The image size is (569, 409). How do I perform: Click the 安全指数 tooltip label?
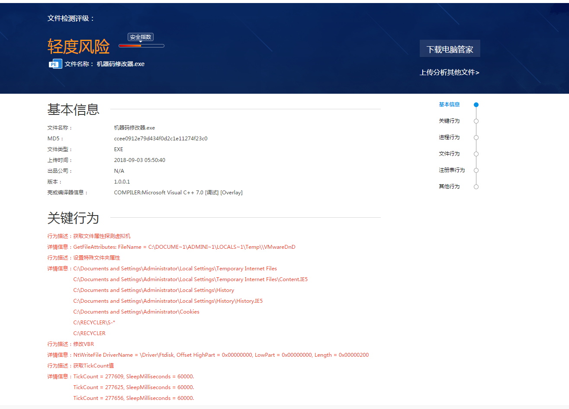point(141,37)
